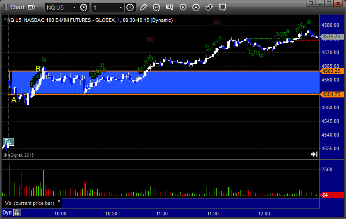Maximize the Chart window

[x=329, y=3]
